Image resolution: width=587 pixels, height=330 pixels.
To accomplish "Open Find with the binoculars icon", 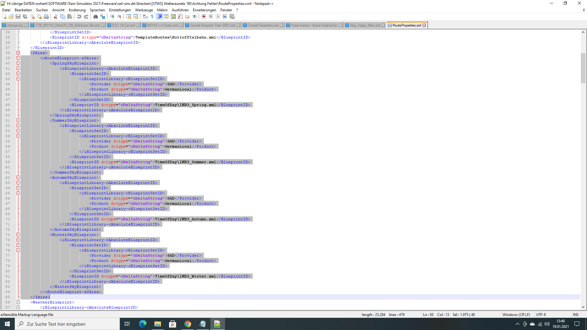I will pos(96,16).
